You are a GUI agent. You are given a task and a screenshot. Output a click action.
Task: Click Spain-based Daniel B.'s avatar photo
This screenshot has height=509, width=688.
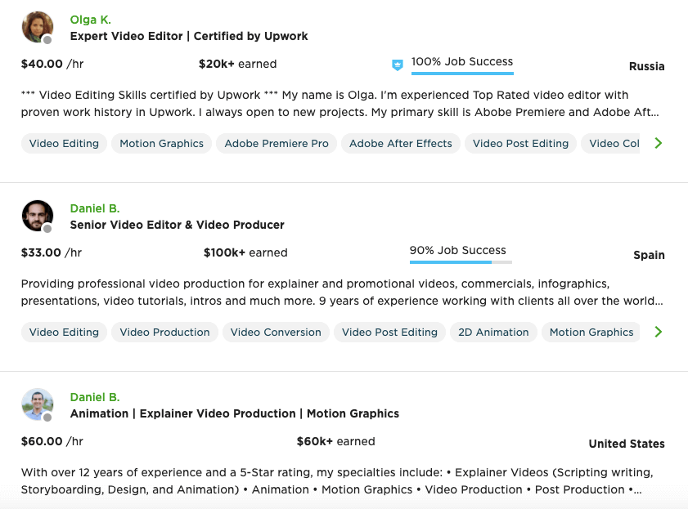[x=38, y=216]
